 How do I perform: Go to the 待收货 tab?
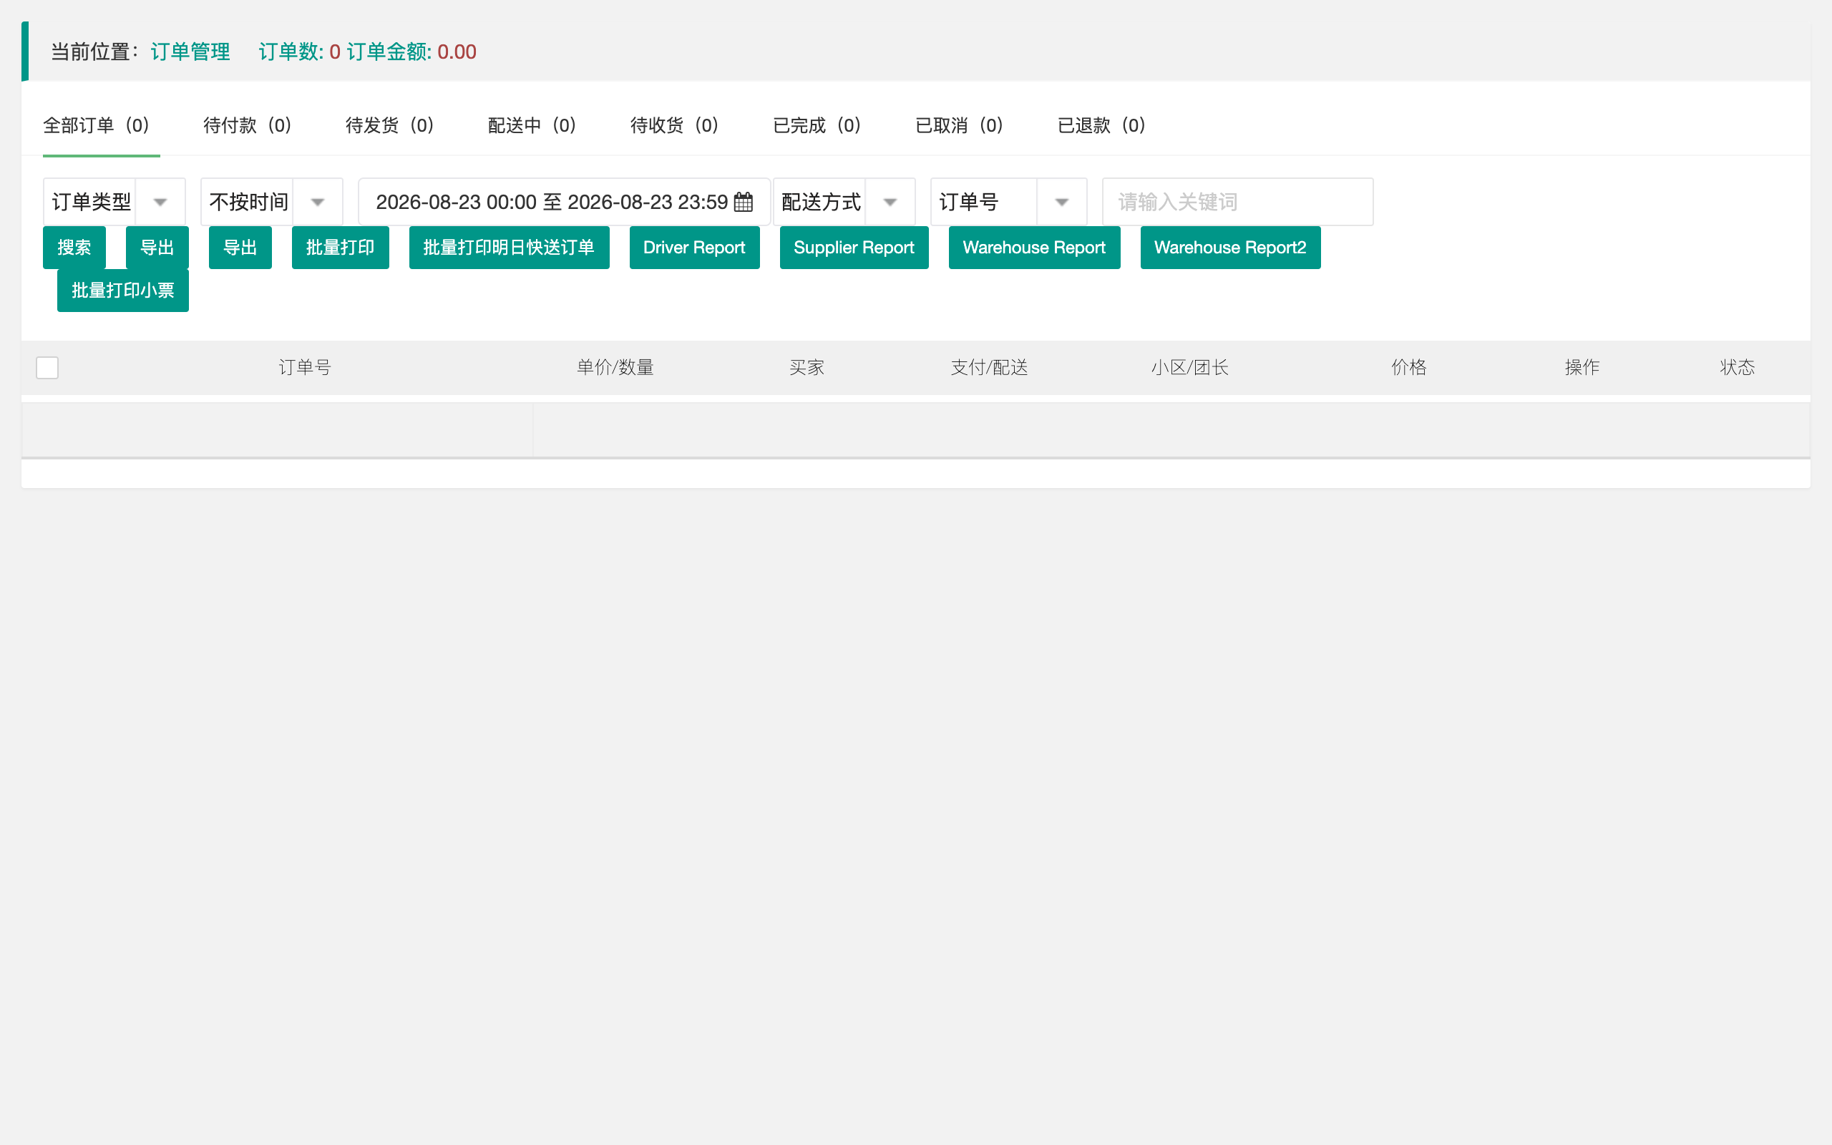point(676,125)
